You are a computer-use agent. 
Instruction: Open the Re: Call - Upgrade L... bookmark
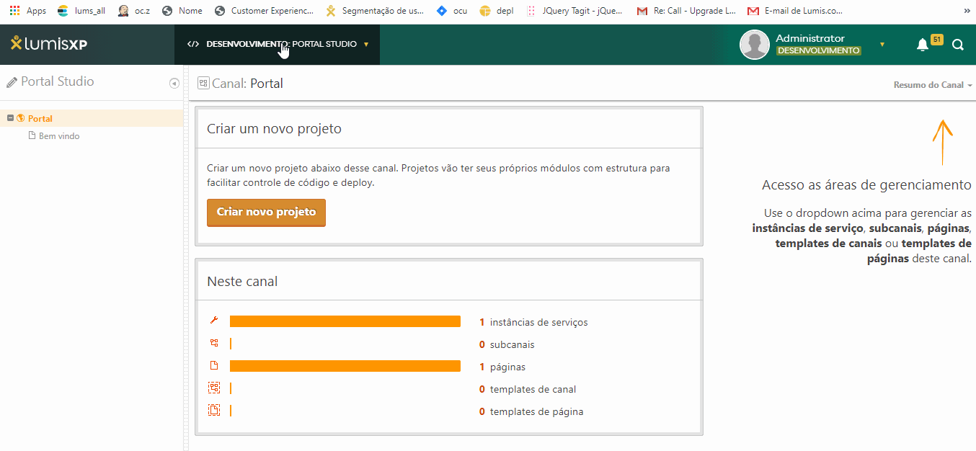tap(686, 11)
